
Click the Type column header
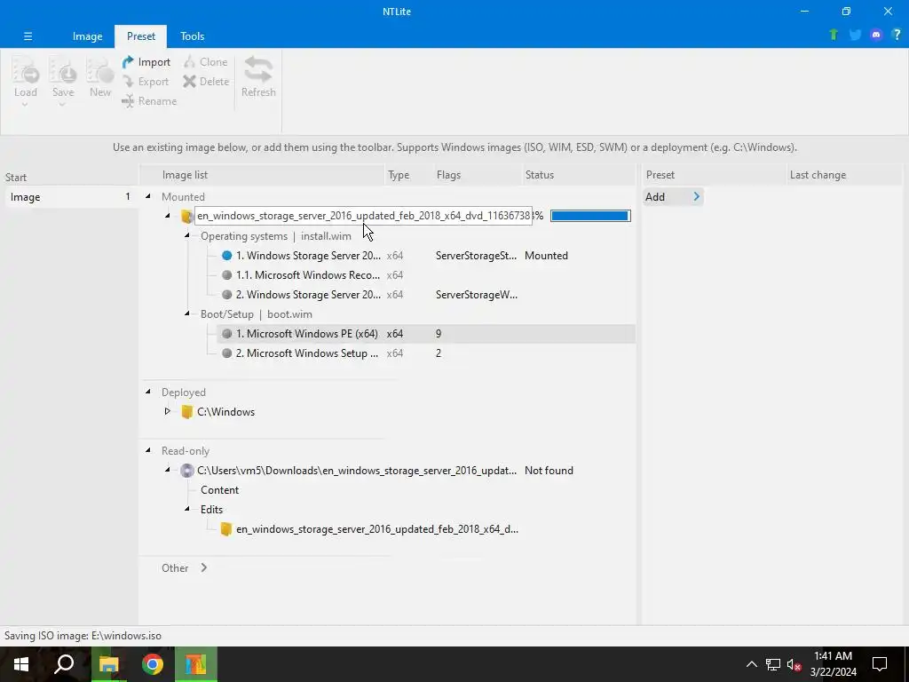point(409,175)
